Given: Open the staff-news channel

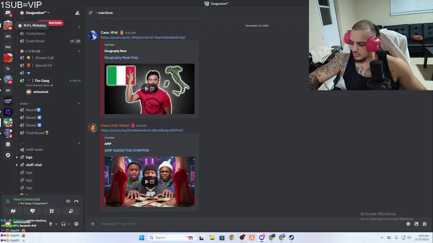Looking at the screenshot, I should 34,150.
